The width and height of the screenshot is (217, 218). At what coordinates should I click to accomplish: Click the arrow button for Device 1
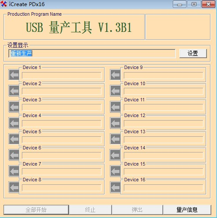point(14,75)
